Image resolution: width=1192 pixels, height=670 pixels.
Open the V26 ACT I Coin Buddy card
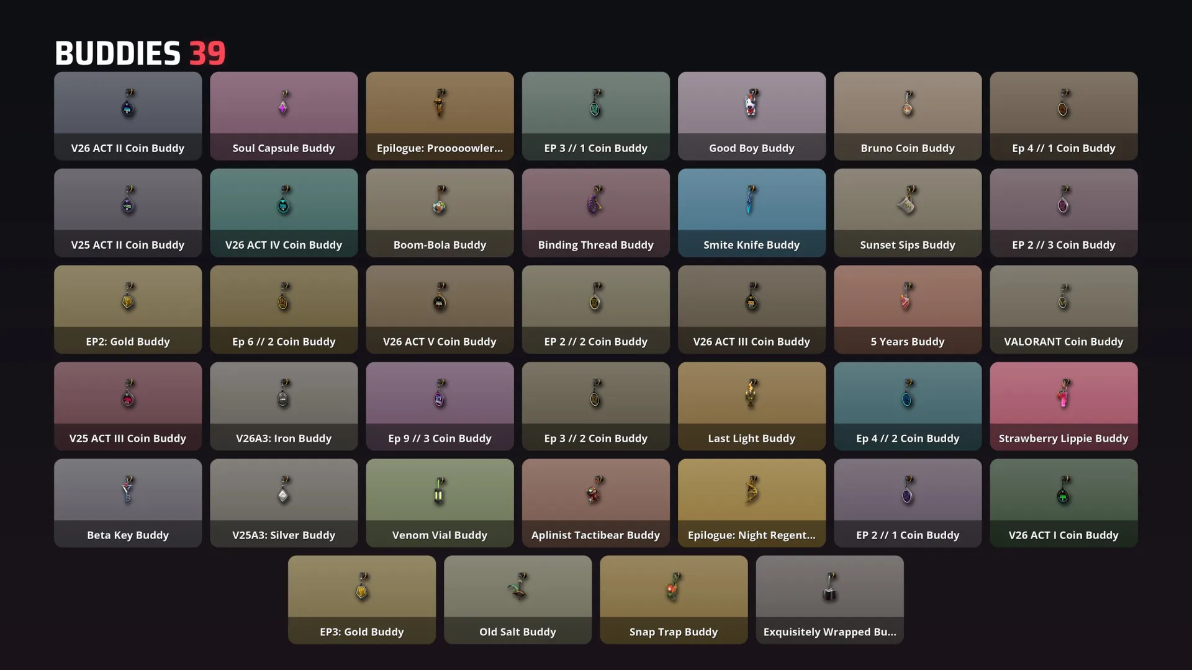[x=1063, y=503]
